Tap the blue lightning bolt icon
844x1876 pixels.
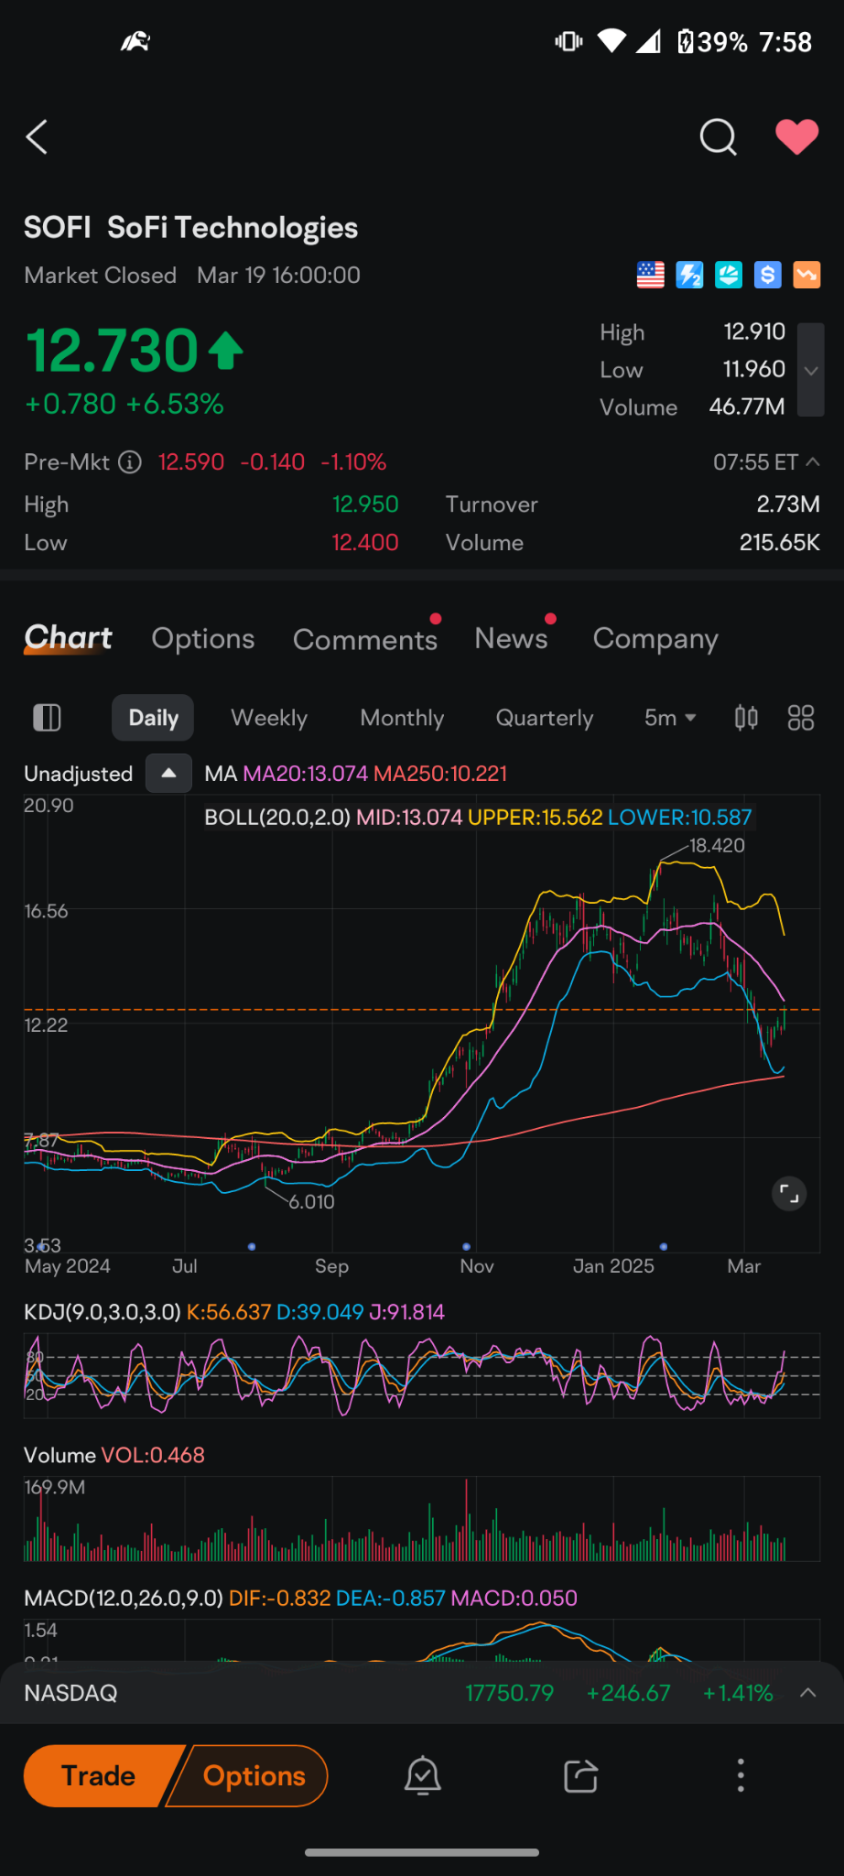pos(689,275)
